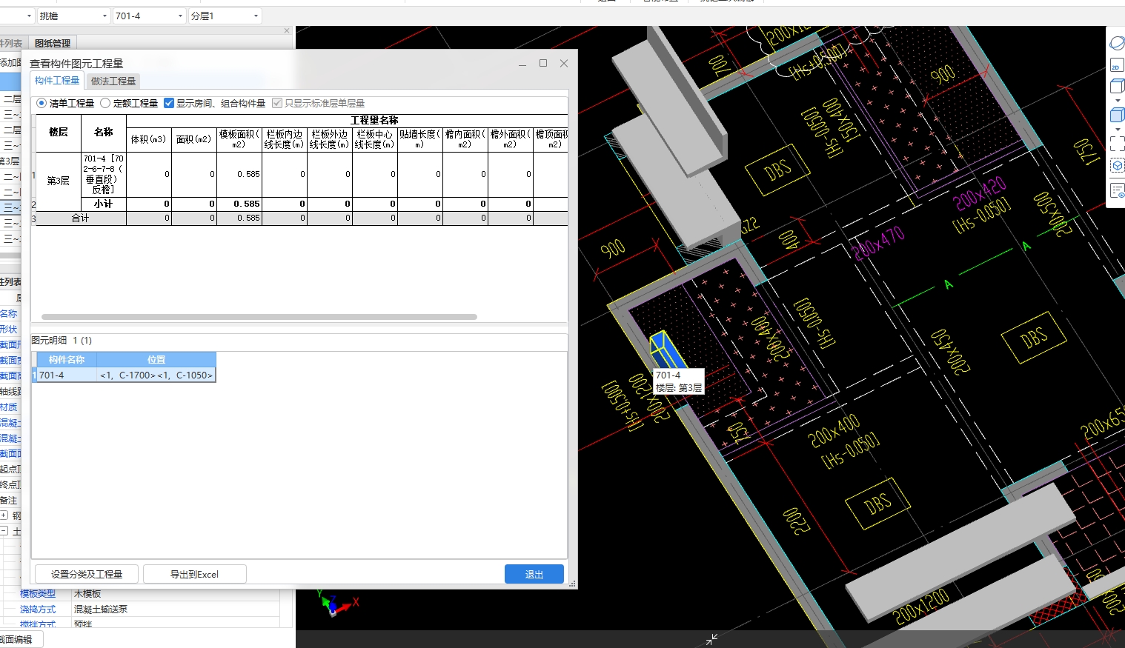
Task: Activate the dashed rectangle region-select icon
Action: [x=1117, y=144]
